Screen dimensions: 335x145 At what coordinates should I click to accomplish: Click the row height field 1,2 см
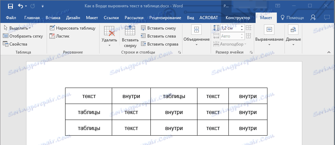(230, 28)
